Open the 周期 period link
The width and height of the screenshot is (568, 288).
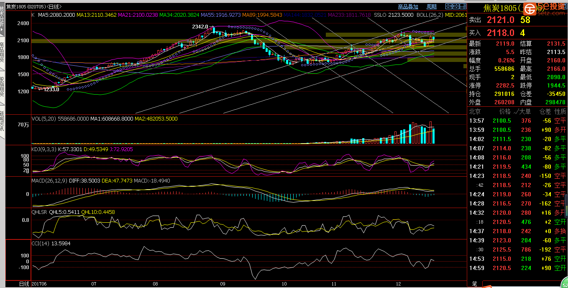pos(432,7)
